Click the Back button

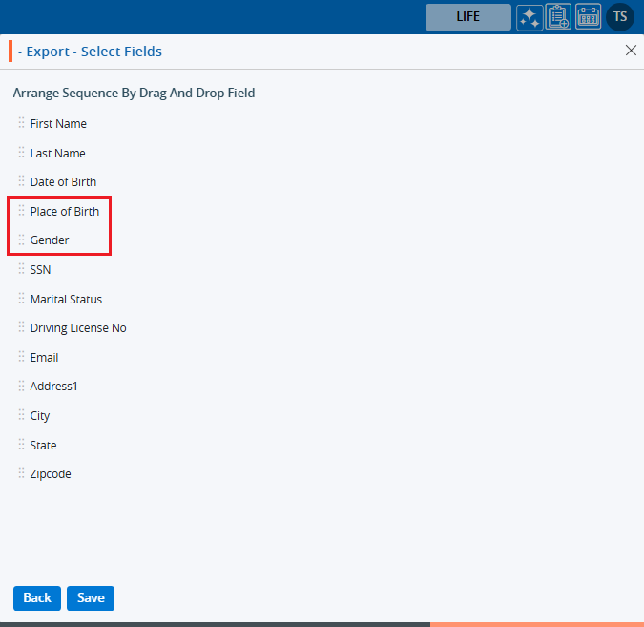click(37, 597)
